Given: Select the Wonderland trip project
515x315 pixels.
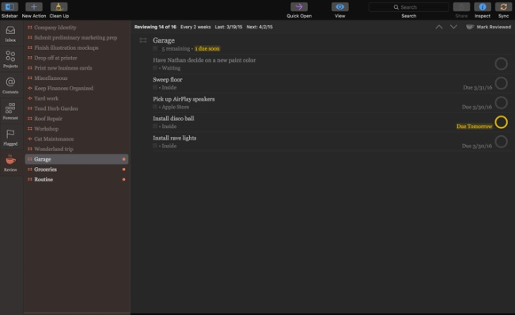Looking at the screenshot, I should click(x=77, y=149).
